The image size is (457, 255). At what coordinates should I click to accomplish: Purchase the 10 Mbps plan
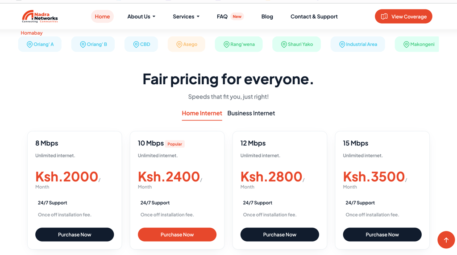coord(177,234)
